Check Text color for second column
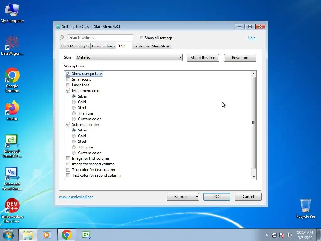The width and height of the screenshot is (321, 241). point(68,175)
